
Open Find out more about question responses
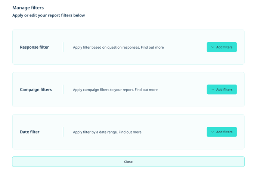(x=152, y=47)
